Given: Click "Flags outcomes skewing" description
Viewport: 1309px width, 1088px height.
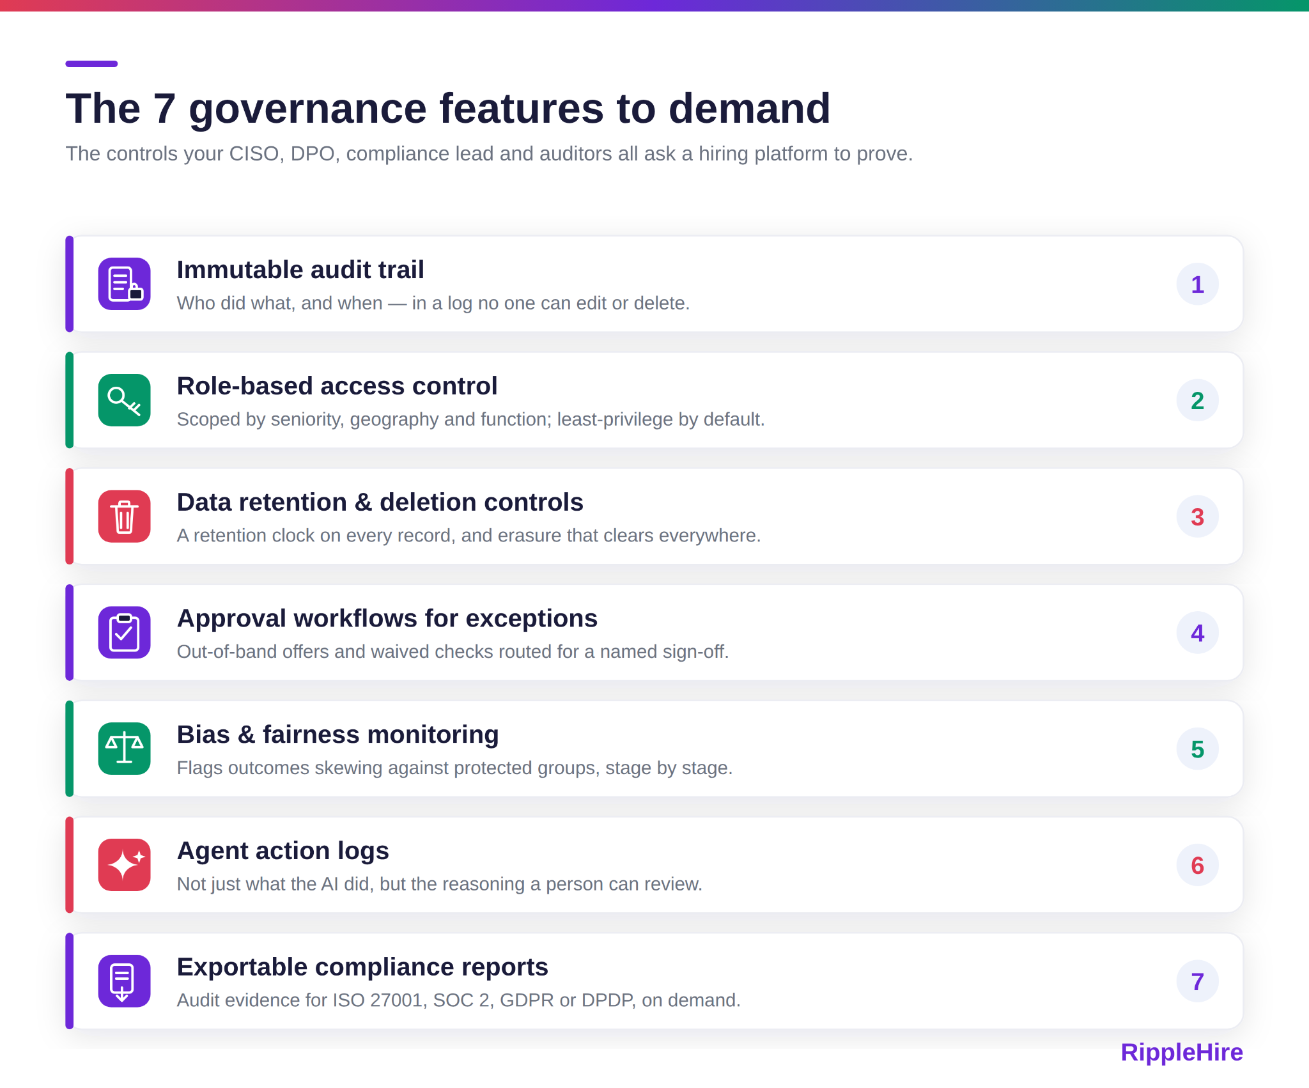Looking at the screenshot, I should point(454,768).
